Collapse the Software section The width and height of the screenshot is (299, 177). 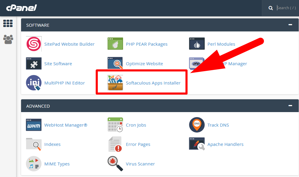[290, 25]
